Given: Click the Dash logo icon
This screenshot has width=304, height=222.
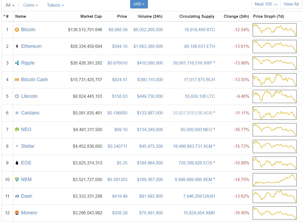Looking at the screenshot, I should [17, 196].
